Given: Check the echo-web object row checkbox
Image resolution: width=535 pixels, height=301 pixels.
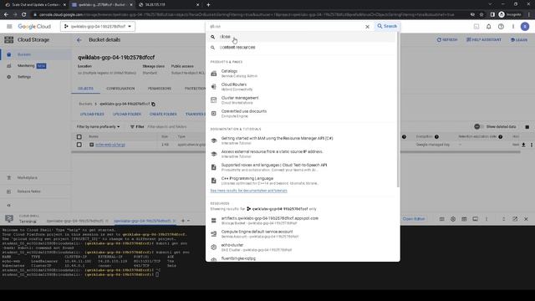Looking at the screenshot, I should [x=79, y=145].
